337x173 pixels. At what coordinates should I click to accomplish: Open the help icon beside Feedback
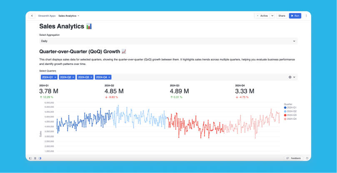pos(307,158)
